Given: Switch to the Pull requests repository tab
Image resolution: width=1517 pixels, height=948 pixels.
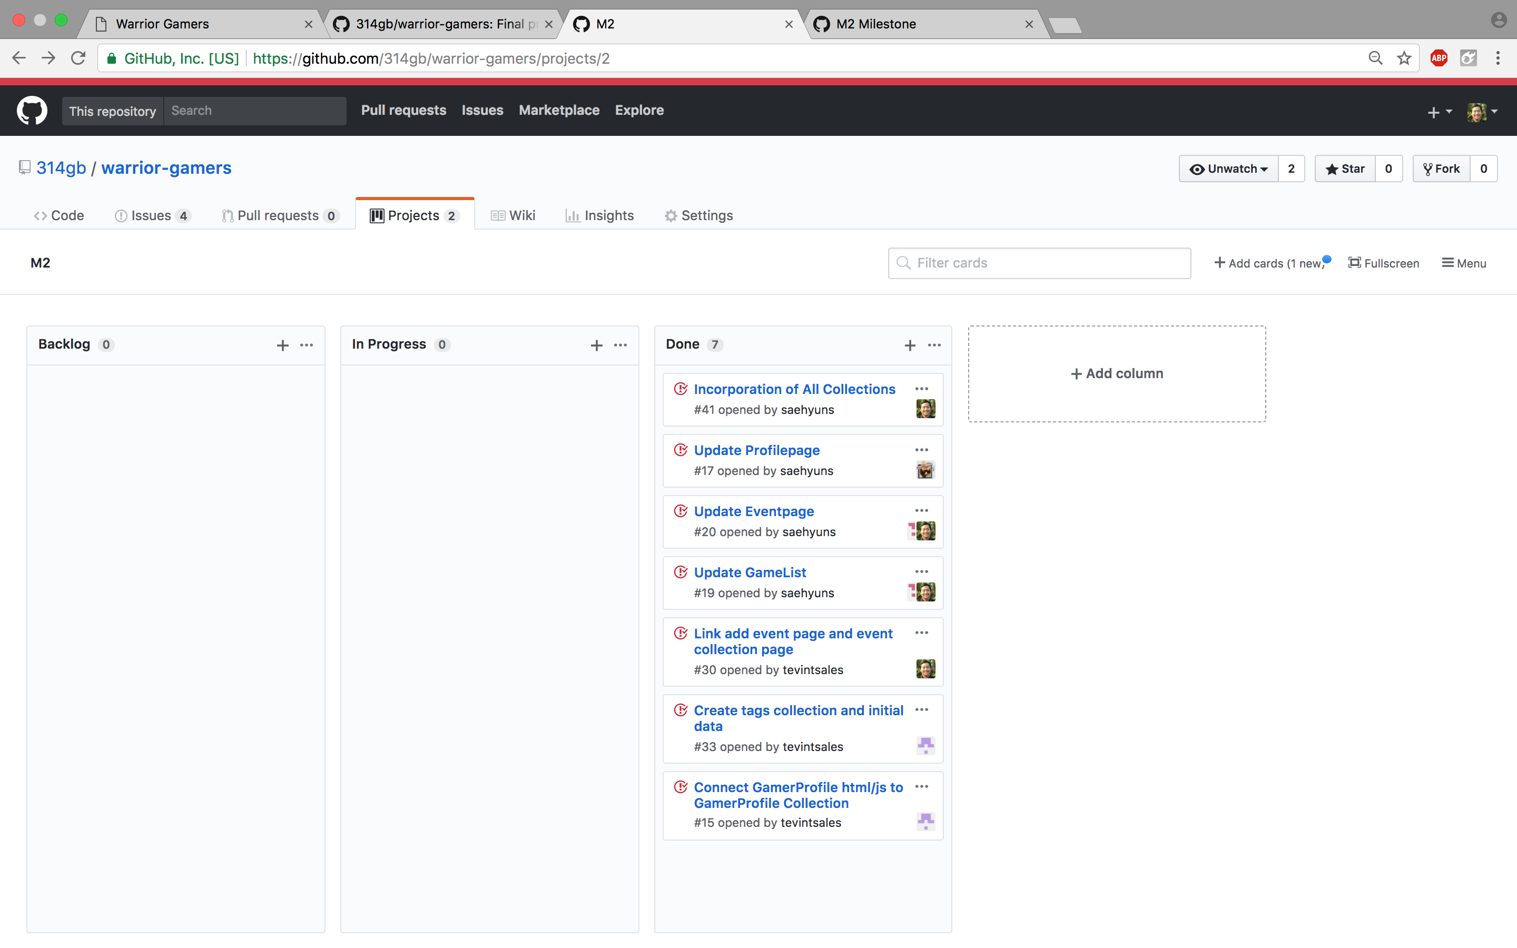Looking at the screenshot, I should (280, 215).
